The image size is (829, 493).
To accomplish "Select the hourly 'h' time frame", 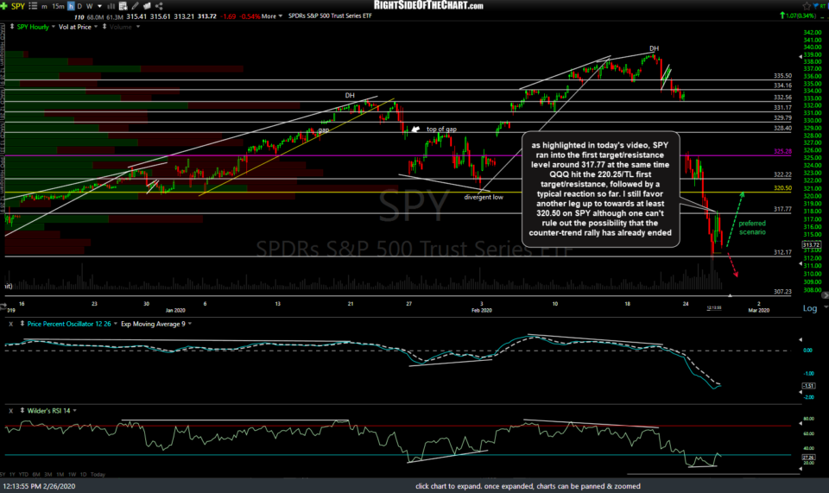I will [70, 6].
